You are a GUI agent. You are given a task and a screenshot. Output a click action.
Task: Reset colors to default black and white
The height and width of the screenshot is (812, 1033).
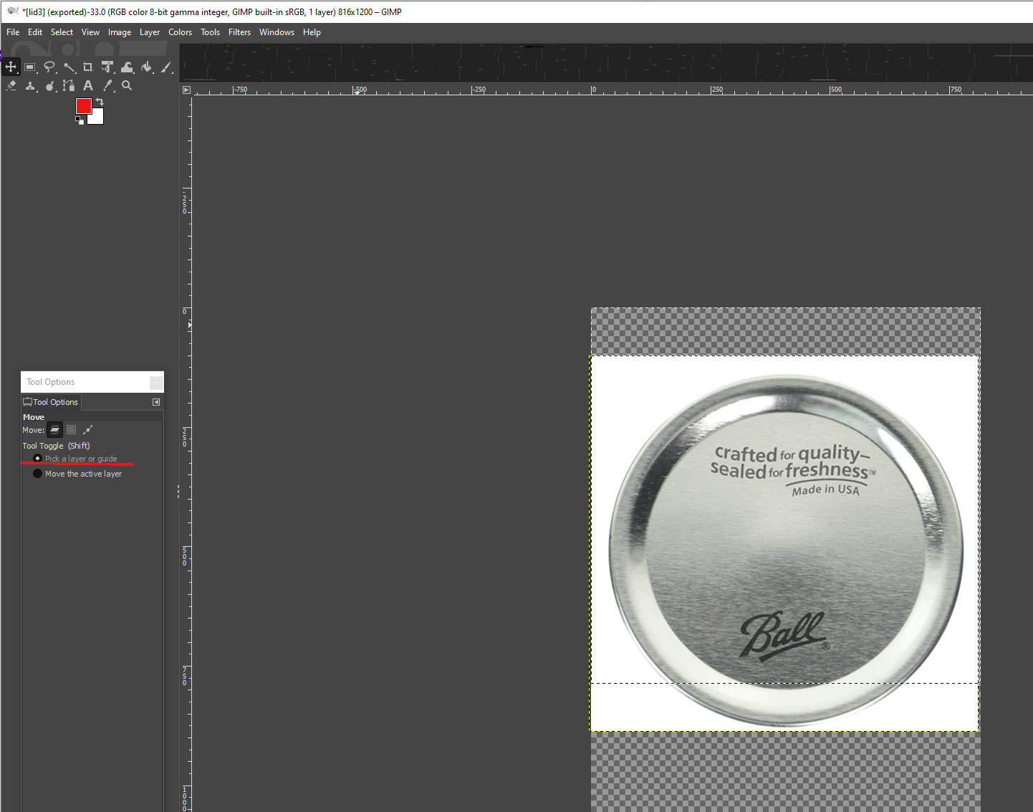tap(80, 120)
